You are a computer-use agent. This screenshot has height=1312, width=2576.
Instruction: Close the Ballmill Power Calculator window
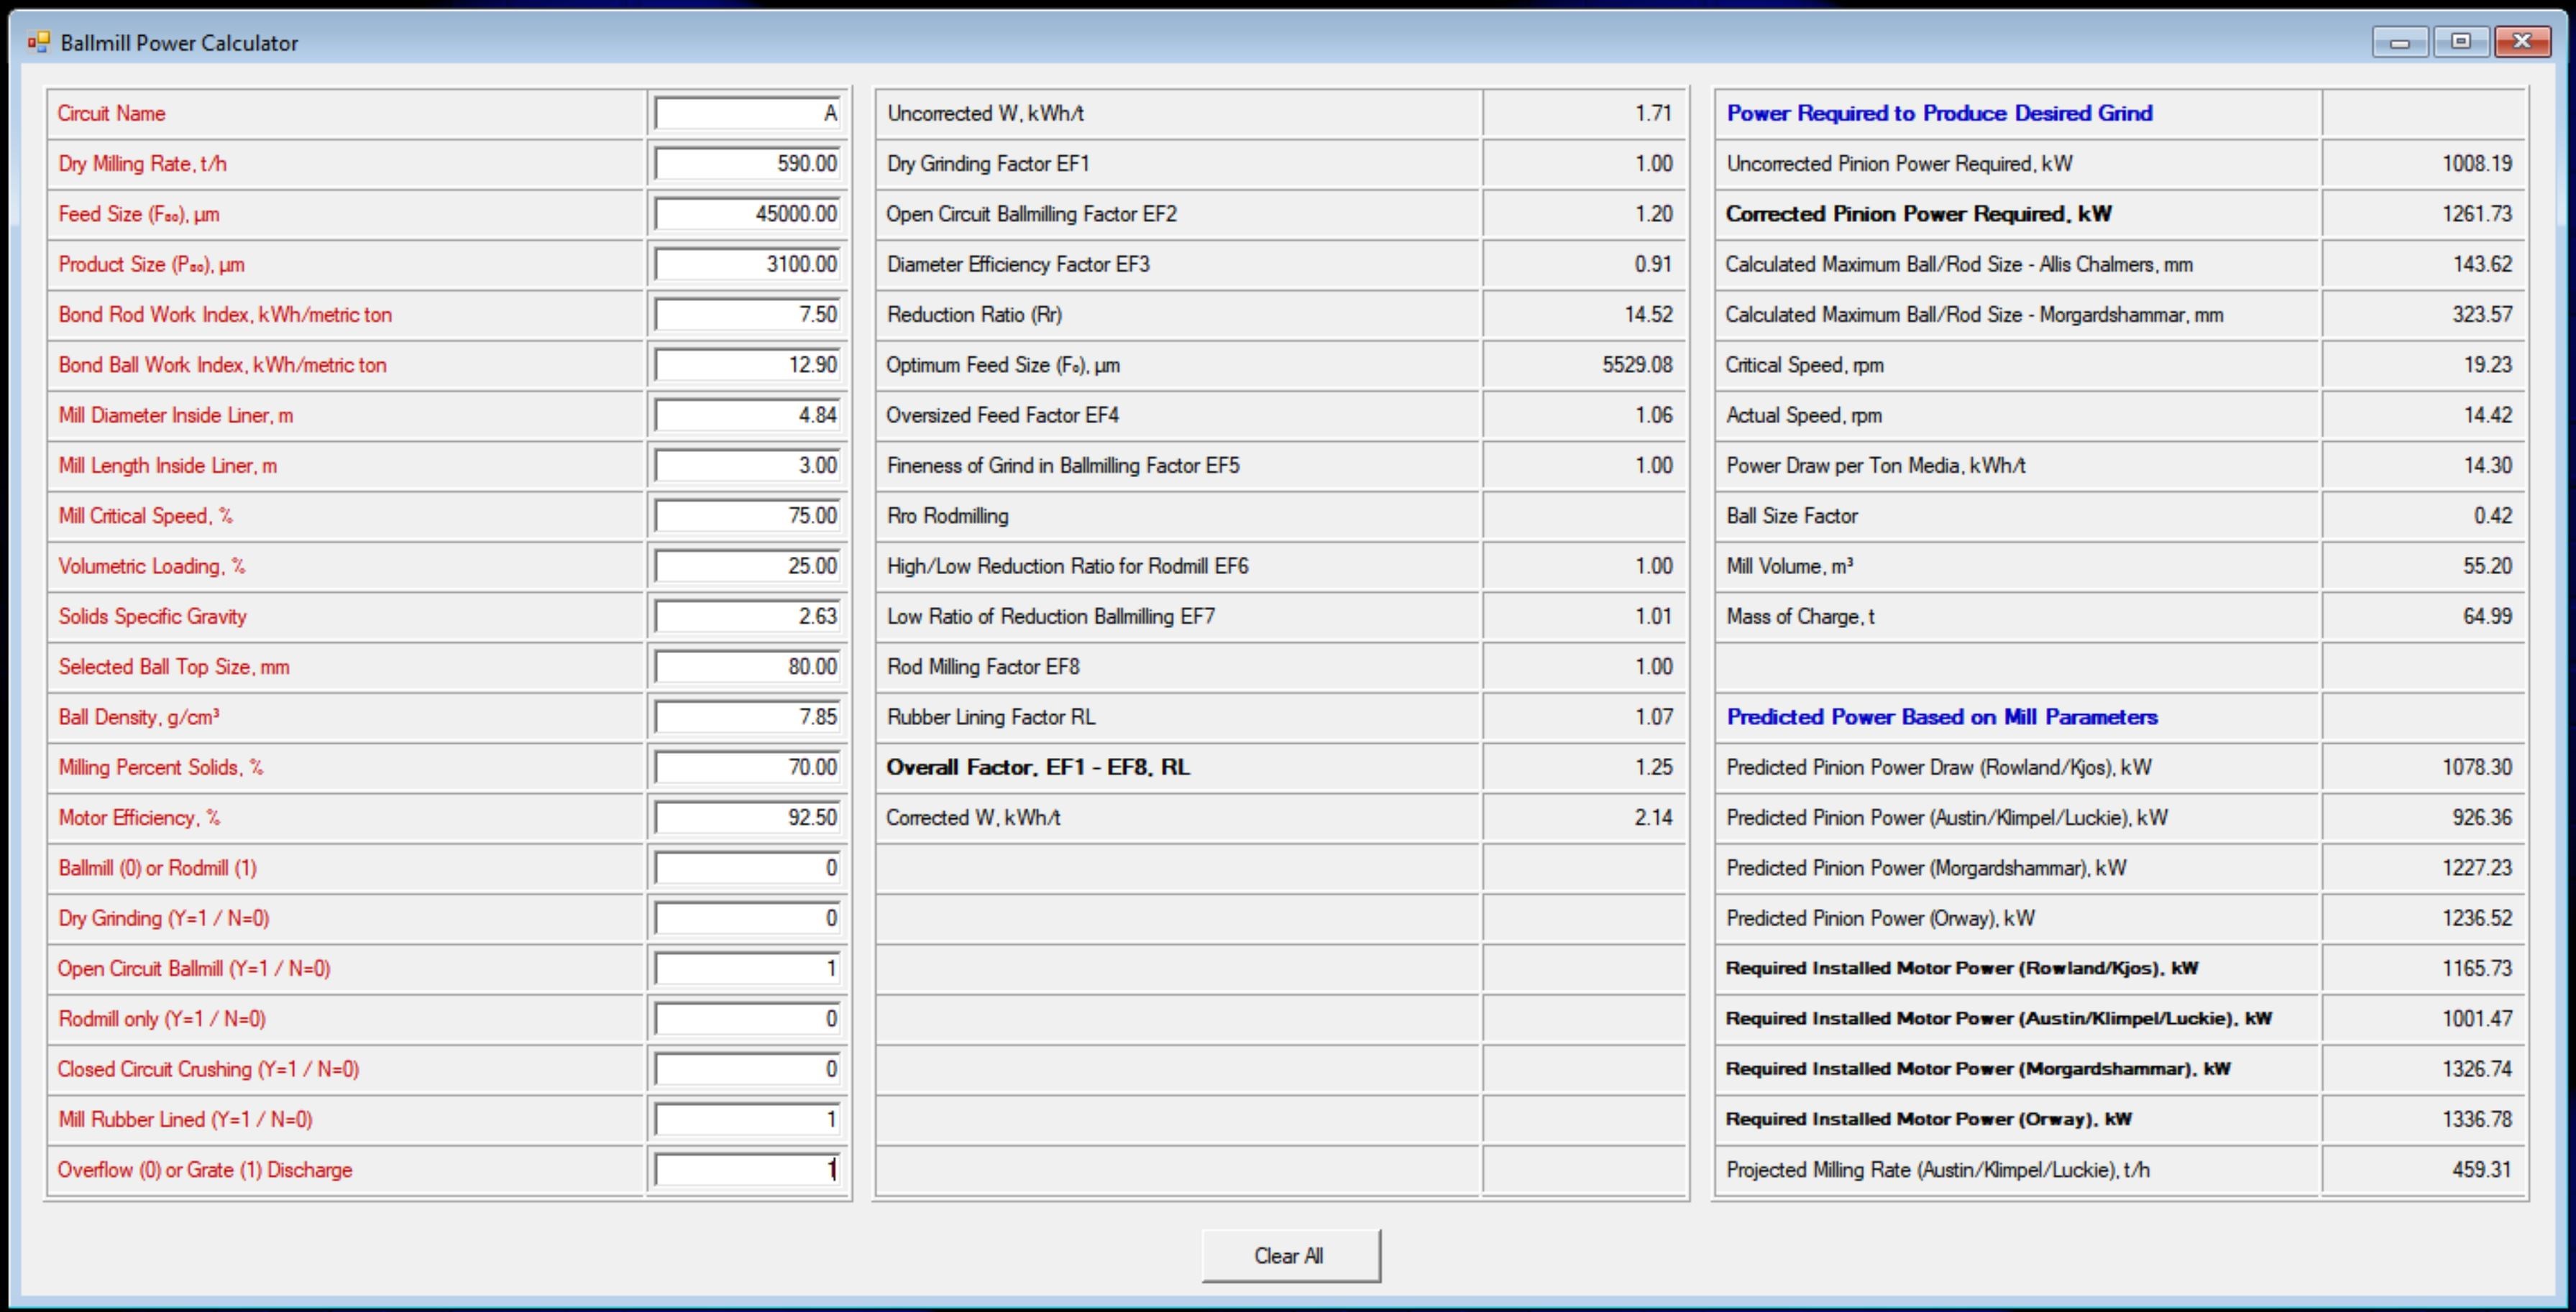[2522, 42]
